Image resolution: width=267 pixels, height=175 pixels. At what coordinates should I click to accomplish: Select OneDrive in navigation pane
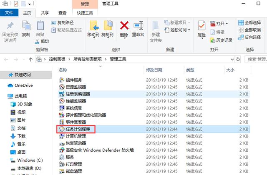pyautogui.click(x=20, y=85)
